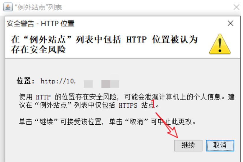The image size is (243, 162).
Task: Click the "例外站点"列表 window title text
Action: 38,7
